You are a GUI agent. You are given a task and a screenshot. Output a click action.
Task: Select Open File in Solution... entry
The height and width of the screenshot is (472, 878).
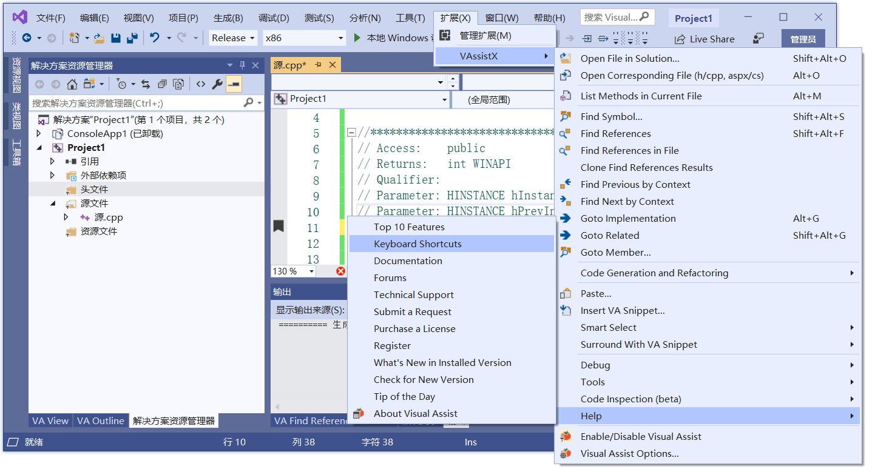(x=630, y=58)
